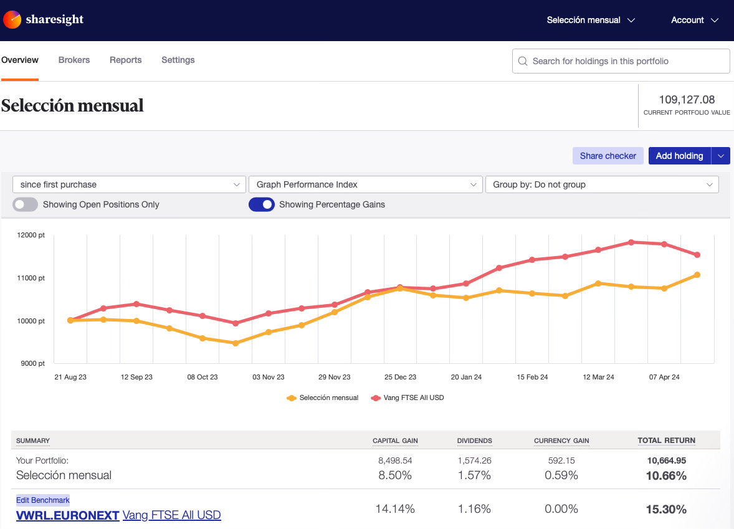Toggle Showing Percentage Gains switch
734x529 pixels.
262,204
